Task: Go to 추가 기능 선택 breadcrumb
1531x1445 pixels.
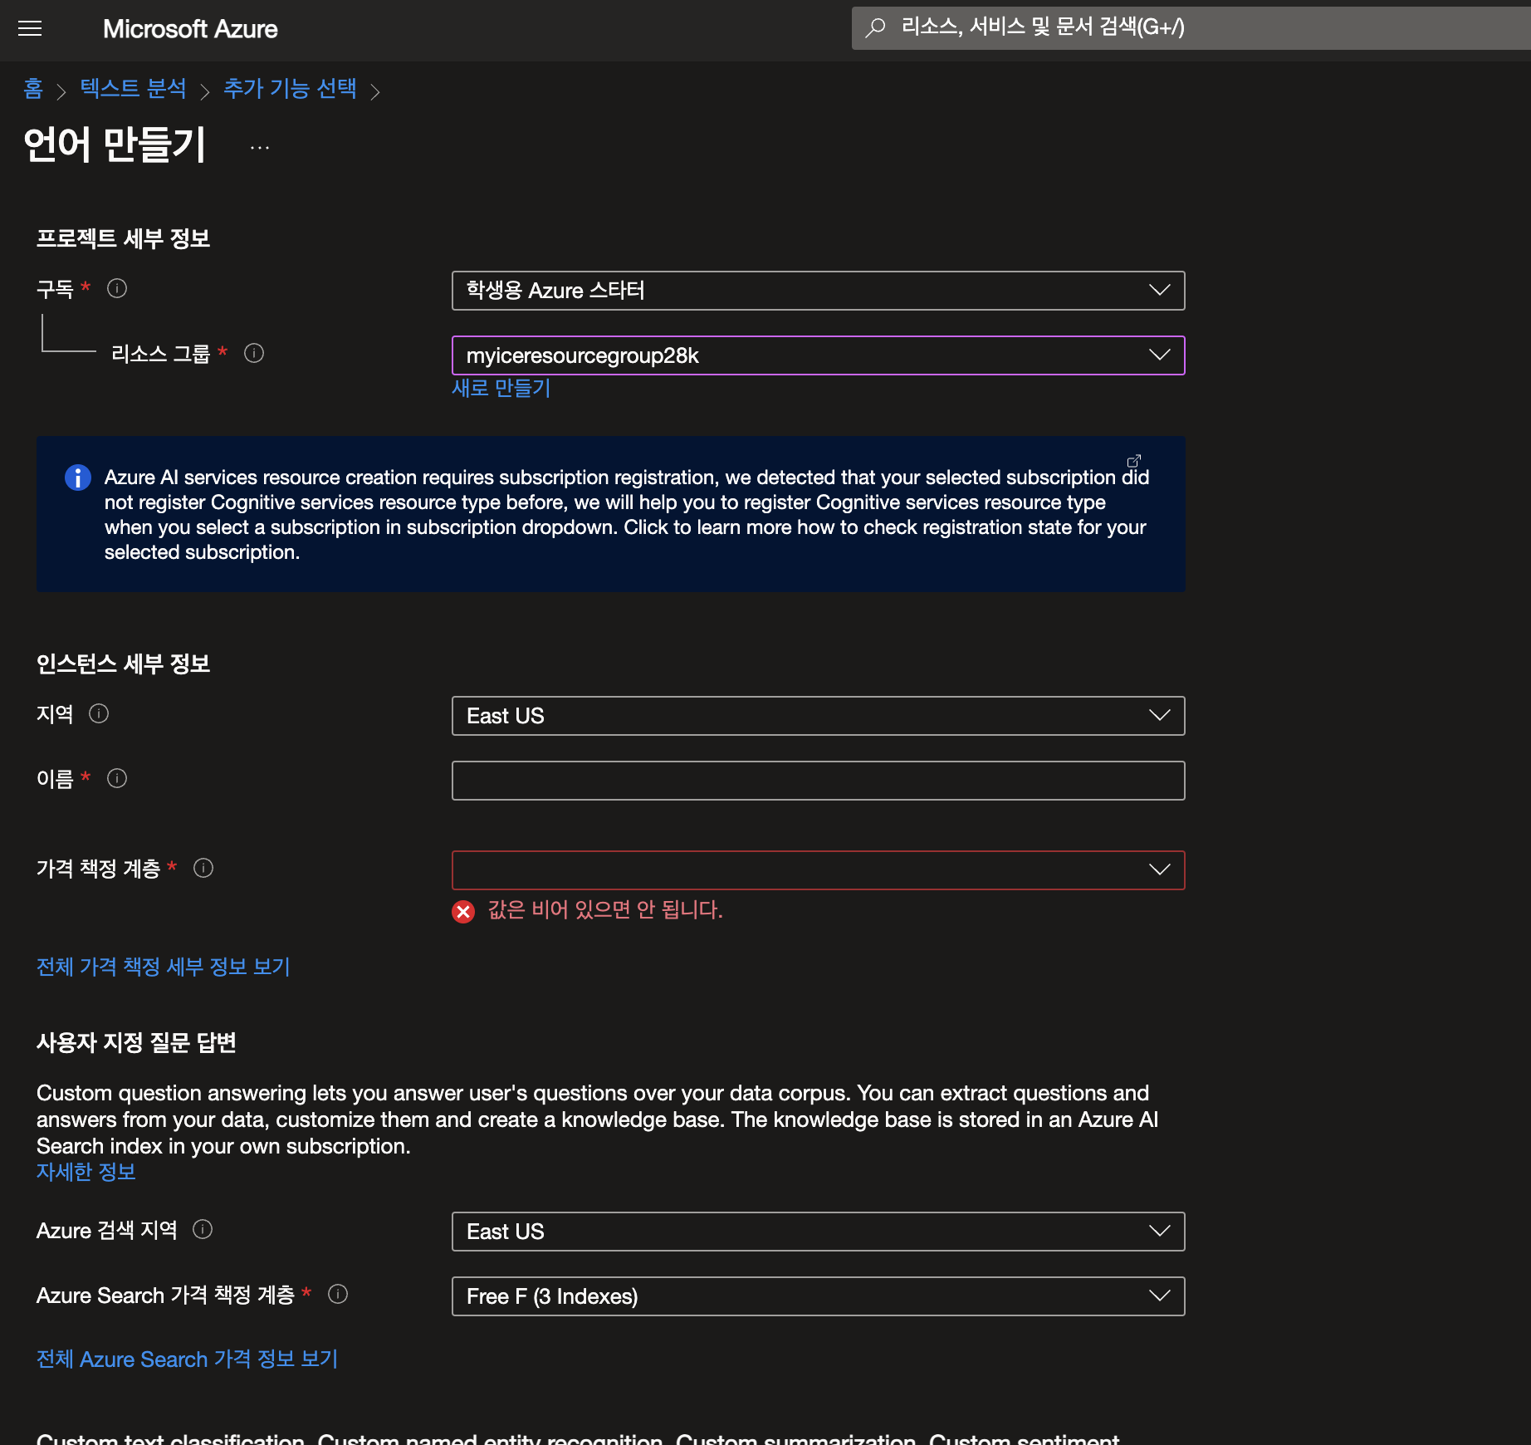Action: (290, 89)
